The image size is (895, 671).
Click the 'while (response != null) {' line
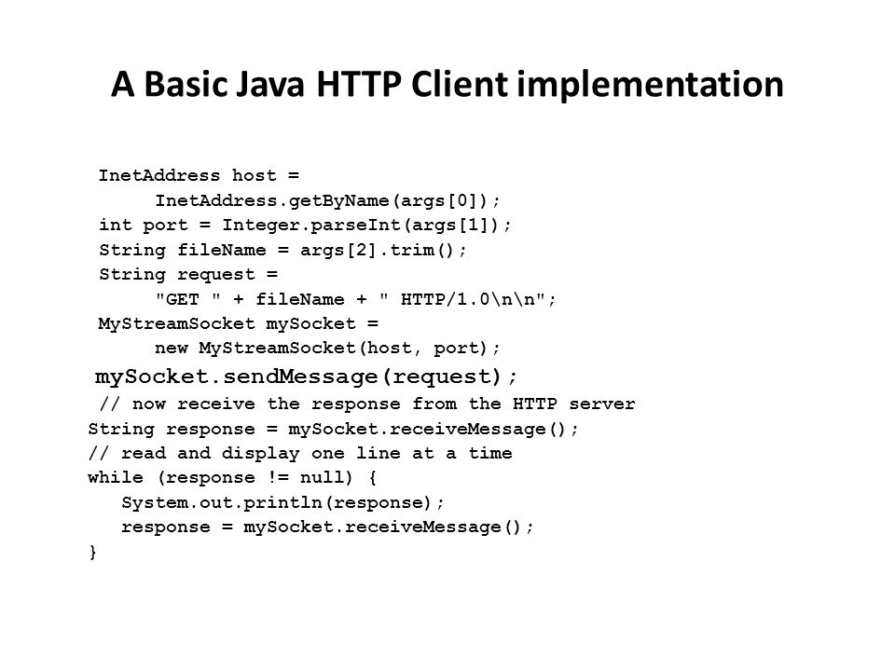click(232, 477)
